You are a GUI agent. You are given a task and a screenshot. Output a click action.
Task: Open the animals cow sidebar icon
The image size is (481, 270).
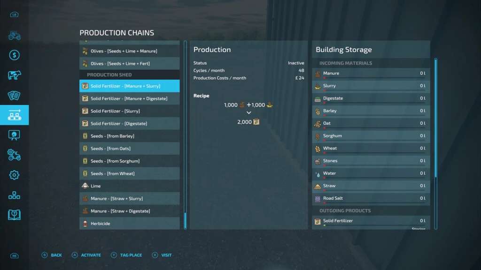click(14, 75)
